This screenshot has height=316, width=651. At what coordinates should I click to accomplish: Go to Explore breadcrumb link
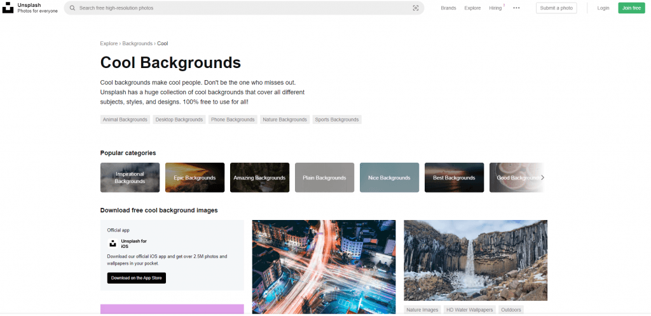click(x=109, y=44)
